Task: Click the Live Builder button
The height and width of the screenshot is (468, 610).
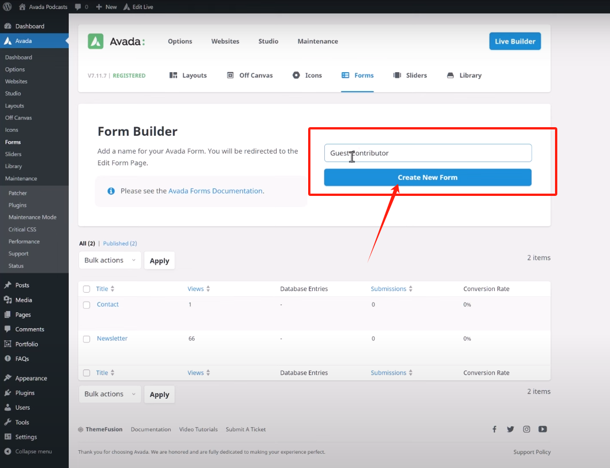Action: 514,41
